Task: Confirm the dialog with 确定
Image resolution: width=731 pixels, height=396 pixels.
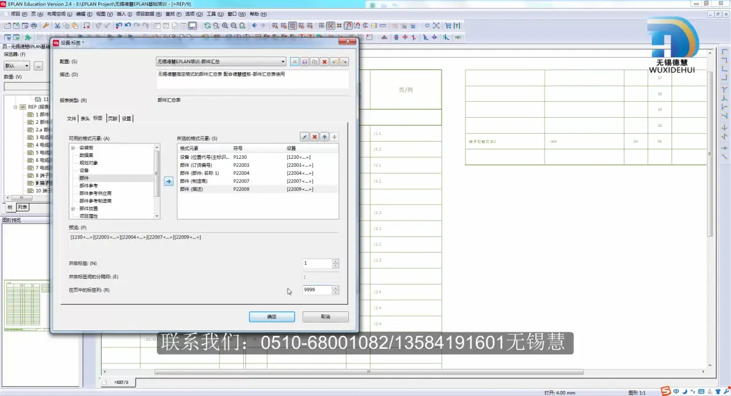Action: pyautogui.click(x=272, y=317)
